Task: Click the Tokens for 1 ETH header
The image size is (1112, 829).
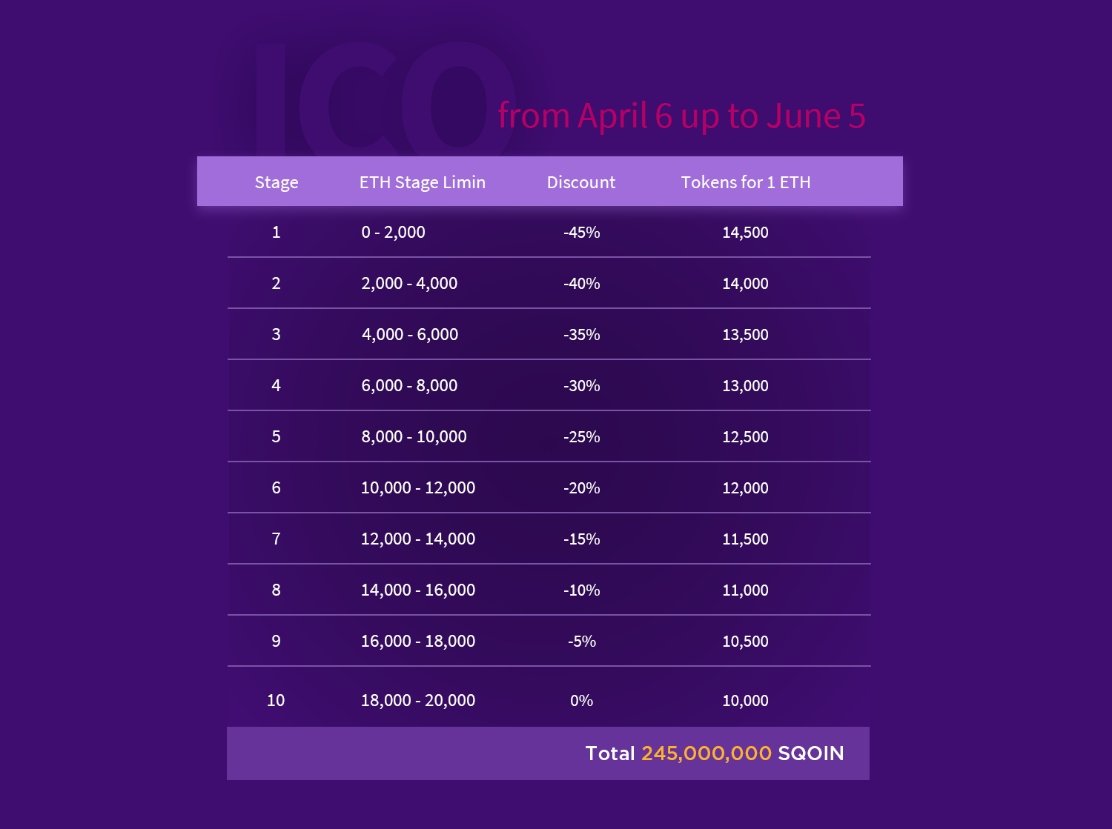Action: (746, 182)
